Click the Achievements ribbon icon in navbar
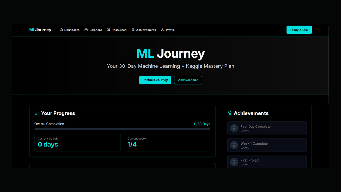341x192 pixels. click(x=133, y=30)
